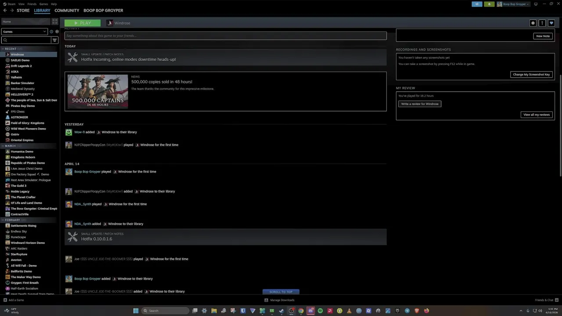Screen dimensions: 562x316
Task: Open the Games menu
Action: point(43,4)
